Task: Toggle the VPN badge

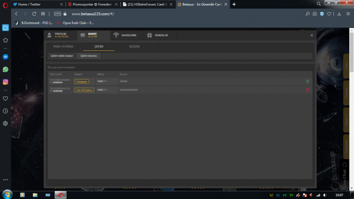Action: (x=57, y=14)
